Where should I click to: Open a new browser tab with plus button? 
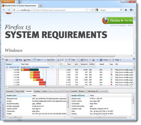41,6
